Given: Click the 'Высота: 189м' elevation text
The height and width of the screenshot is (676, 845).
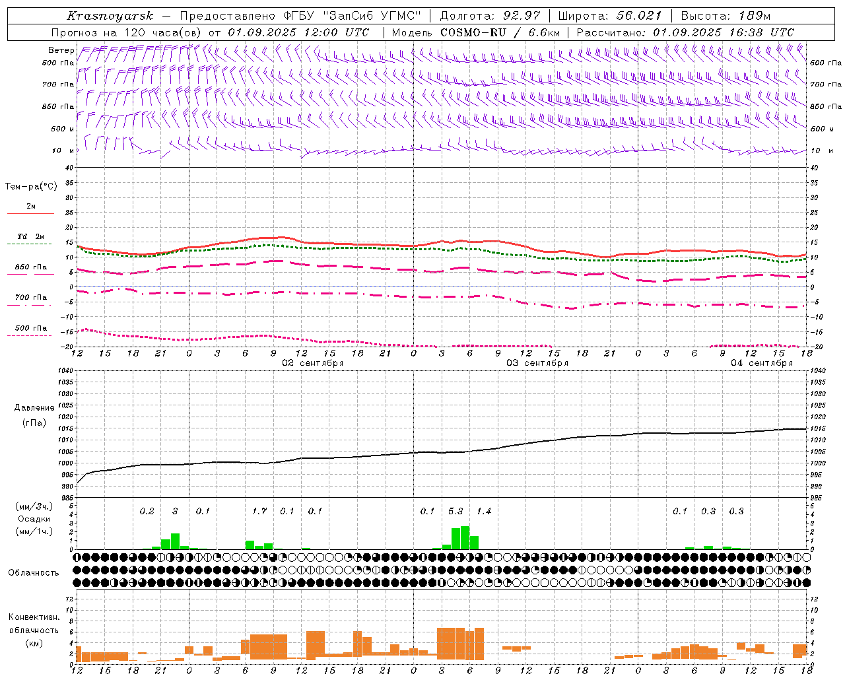Looking at the screenshot, I should click(726, 16).
